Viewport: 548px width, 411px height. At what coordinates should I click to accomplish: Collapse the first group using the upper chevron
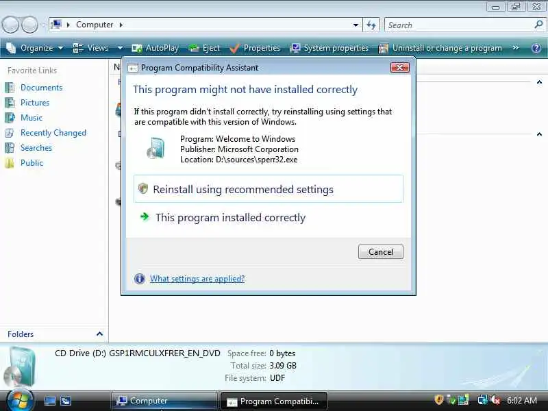click(539, 82)
